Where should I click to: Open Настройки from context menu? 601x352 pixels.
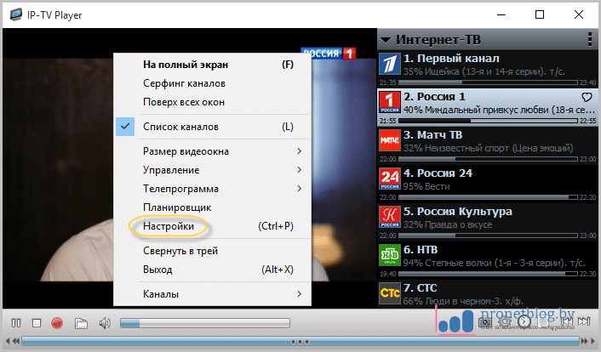tap(212, 226)
